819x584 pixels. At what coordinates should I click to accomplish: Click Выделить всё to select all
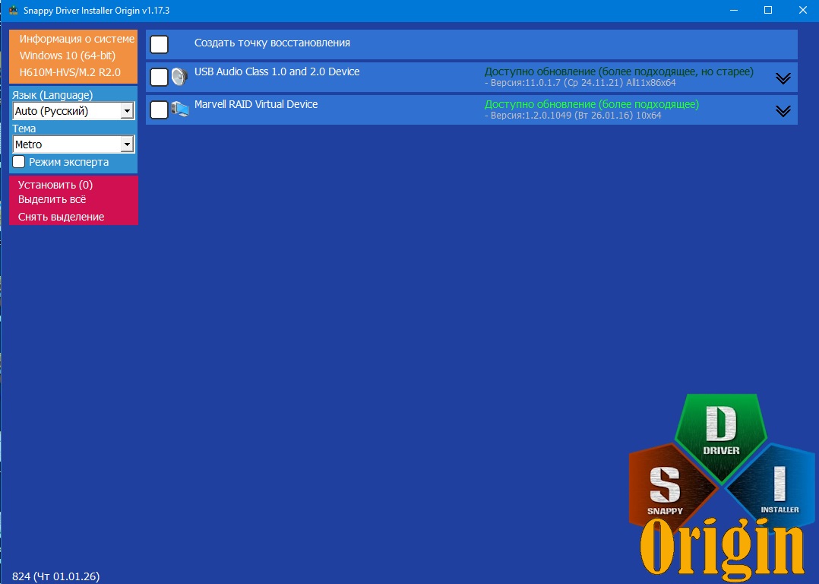coord(52,199)
